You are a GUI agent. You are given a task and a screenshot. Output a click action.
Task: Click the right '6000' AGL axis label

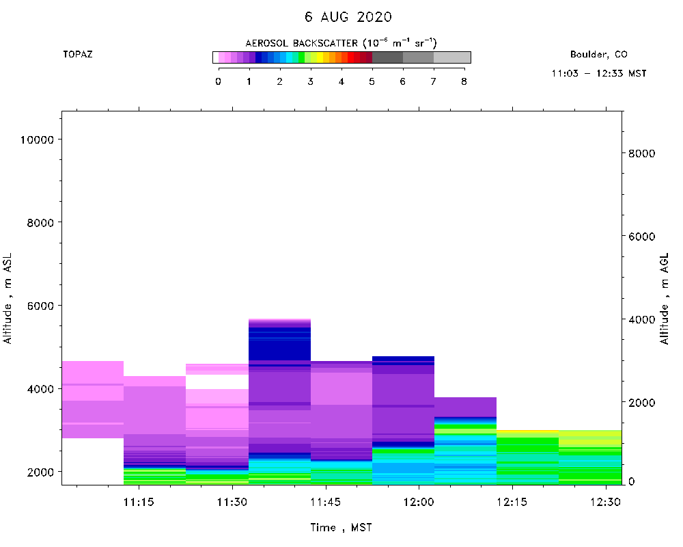pyautogui.click(x=641, y=237)
